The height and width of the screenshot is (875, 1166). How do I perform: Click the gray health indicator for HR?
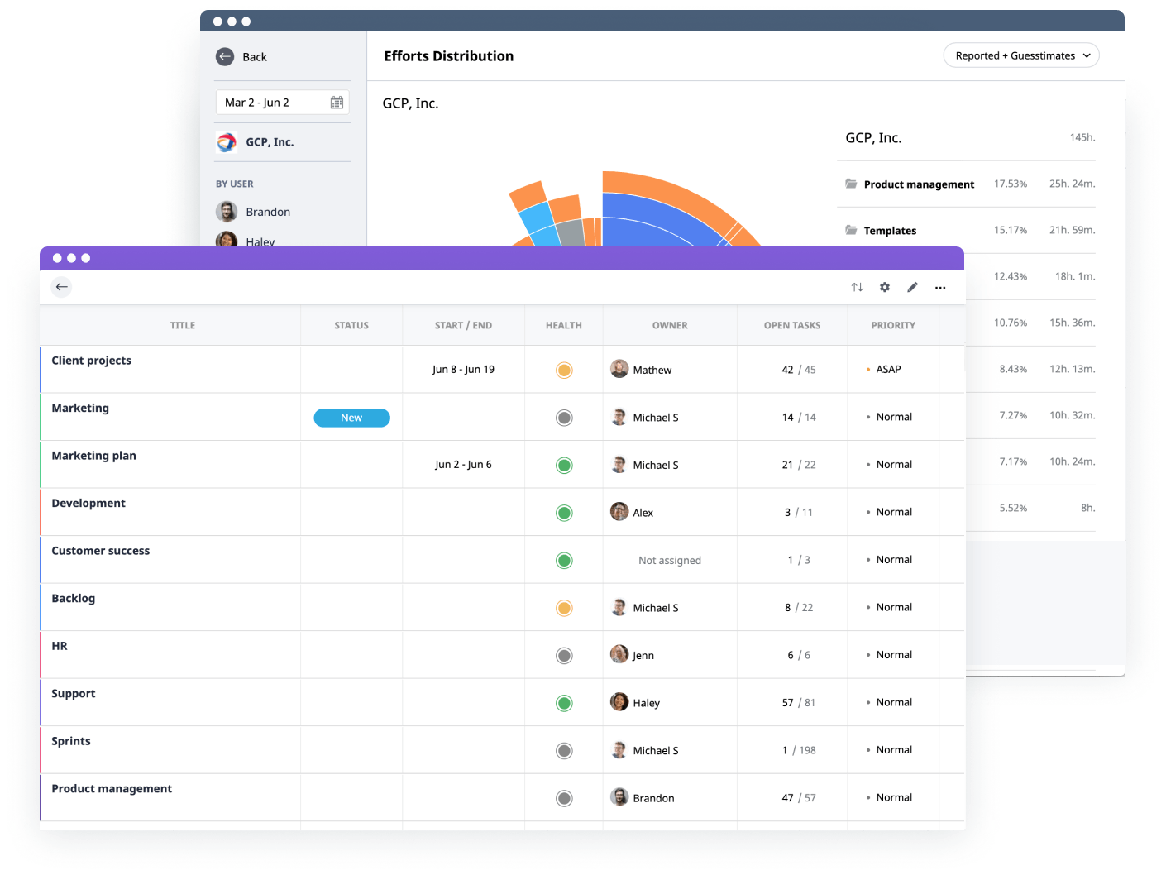[x=563, y=655]
